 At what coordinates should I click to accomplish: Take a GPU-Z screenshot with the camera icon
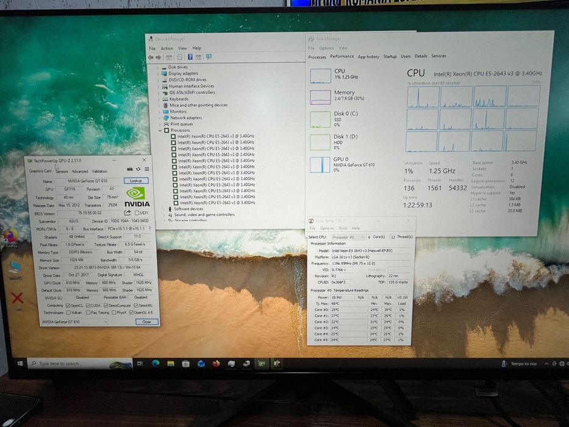click(x=129, y=169)
